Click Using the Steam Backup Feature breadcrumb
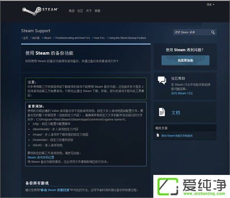Image resolution: width=230 pixels, height=198 pixels. point(127,38)
